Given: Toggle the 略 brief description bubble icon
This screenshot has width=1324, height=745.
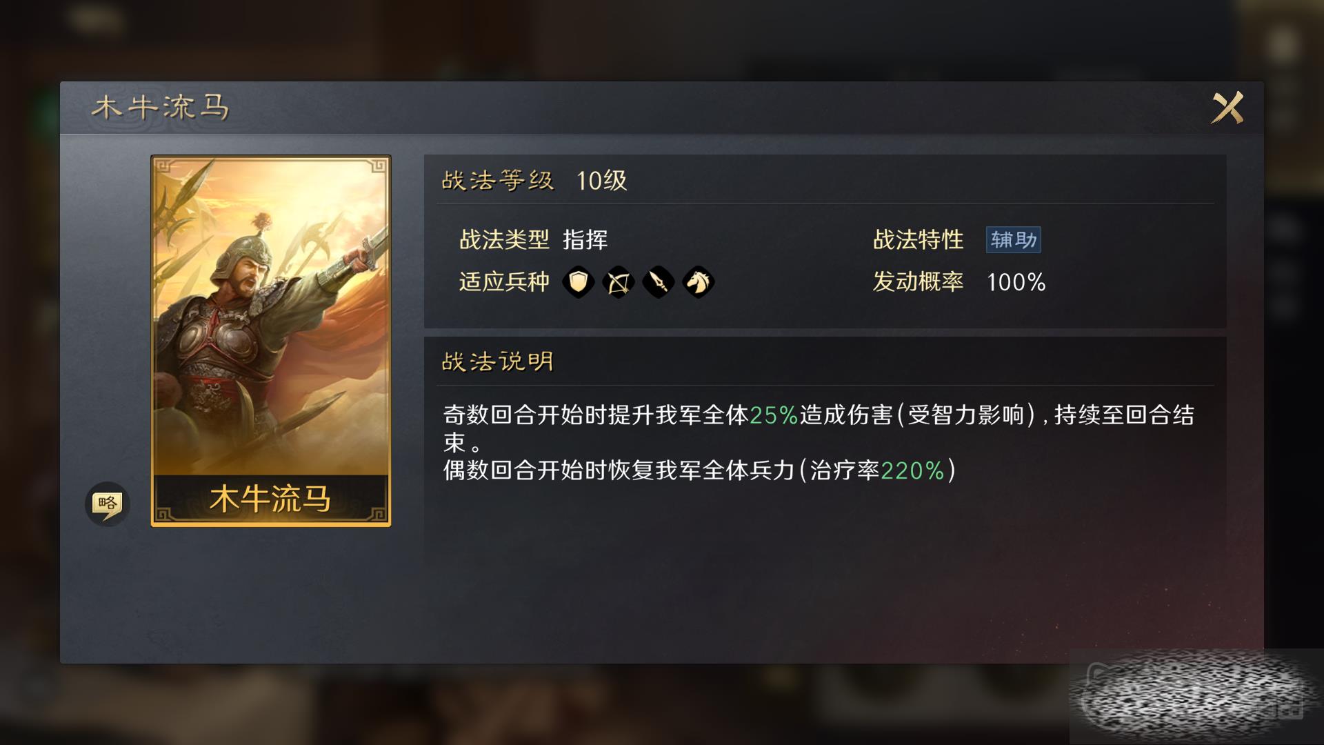Looking at the screenshot, I should (107, 504).
